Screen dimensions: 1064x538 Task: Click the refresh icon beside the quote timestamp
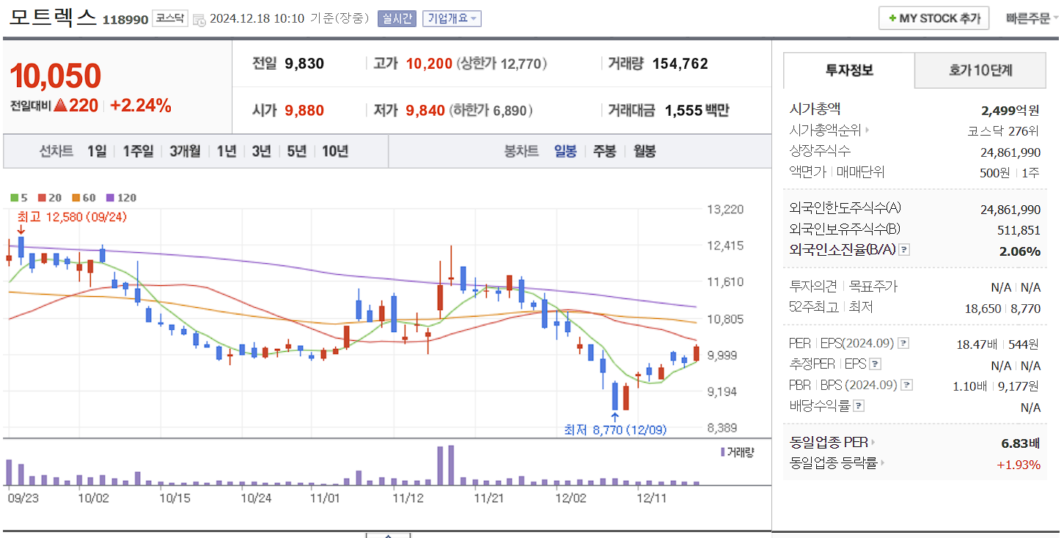pos(199,20)
